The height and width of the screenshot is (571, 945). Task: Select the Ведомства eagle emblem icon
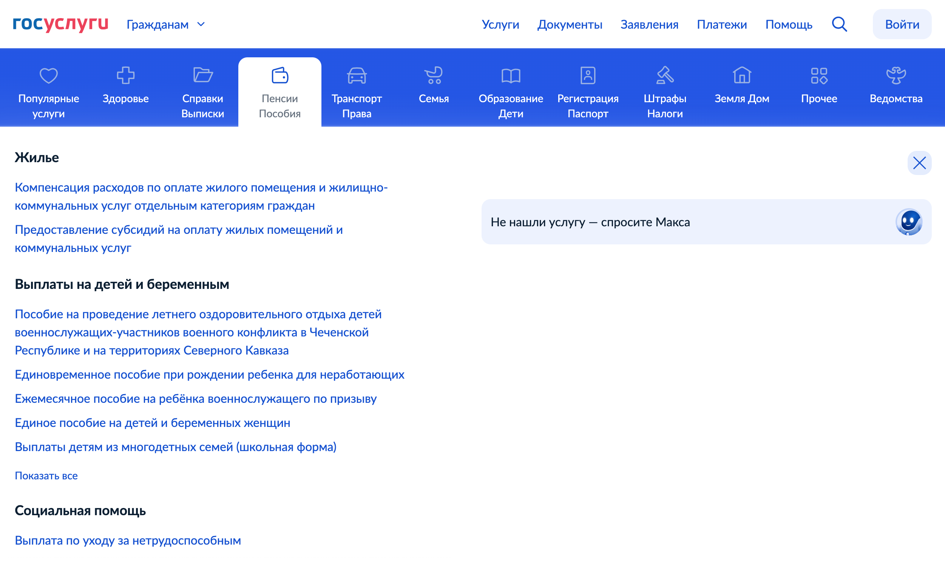pos(896,75)
